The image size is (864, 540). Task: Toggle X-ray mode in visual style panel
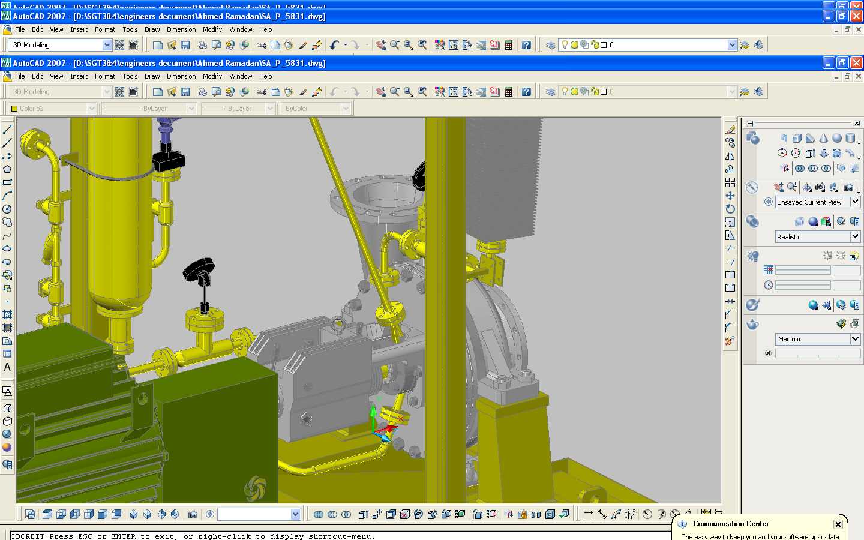point(799,221)
